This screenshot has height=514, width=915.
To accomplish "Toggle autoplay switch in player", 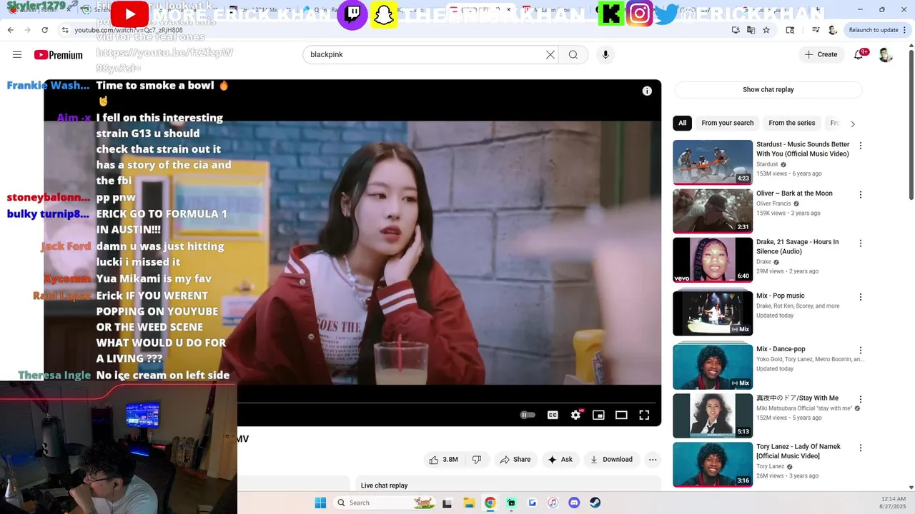I will pos(528,415).
